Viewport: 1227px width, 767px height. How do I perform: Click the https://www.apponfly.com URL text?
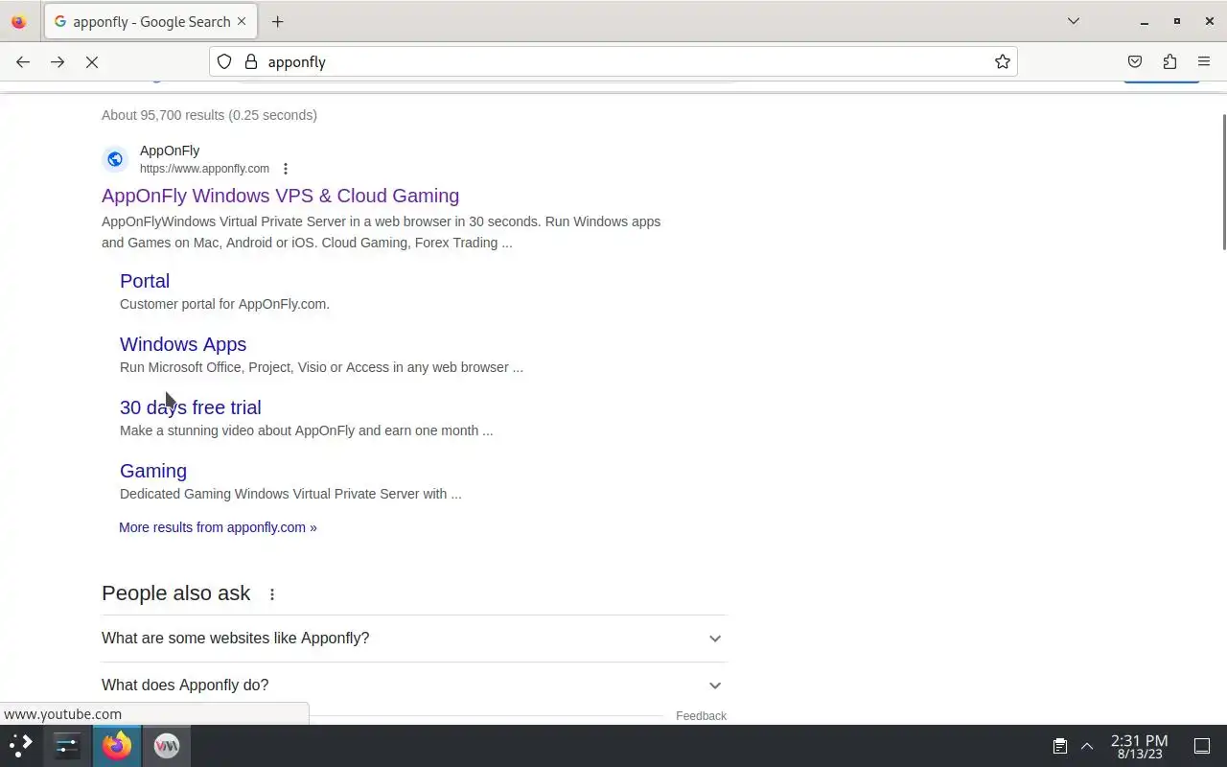point(204,169)
